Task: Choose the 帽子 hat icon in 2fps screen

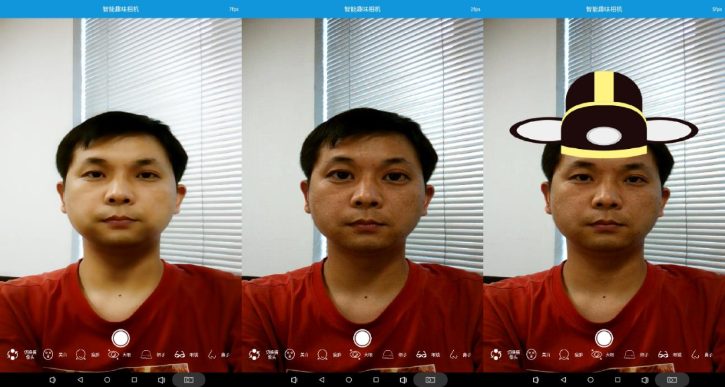Action: click(388, 354)
